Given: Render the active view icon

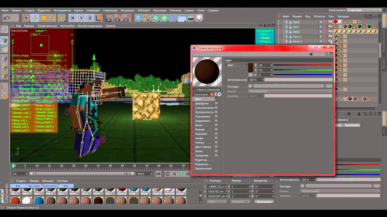Looking at the screenshot, I should click(109, 18).
